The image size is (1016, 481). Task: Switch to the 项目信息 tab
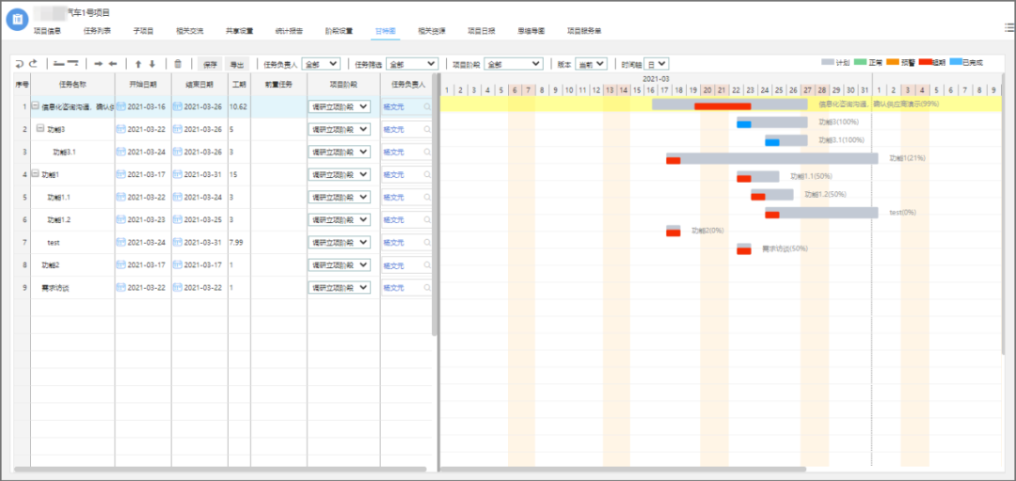point(47,30)
